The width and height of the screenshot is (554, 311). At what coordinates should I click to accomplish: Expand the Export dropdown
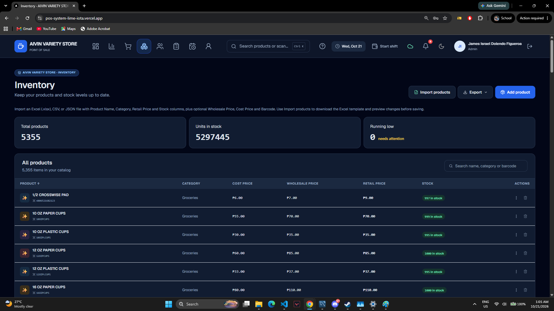475,92
